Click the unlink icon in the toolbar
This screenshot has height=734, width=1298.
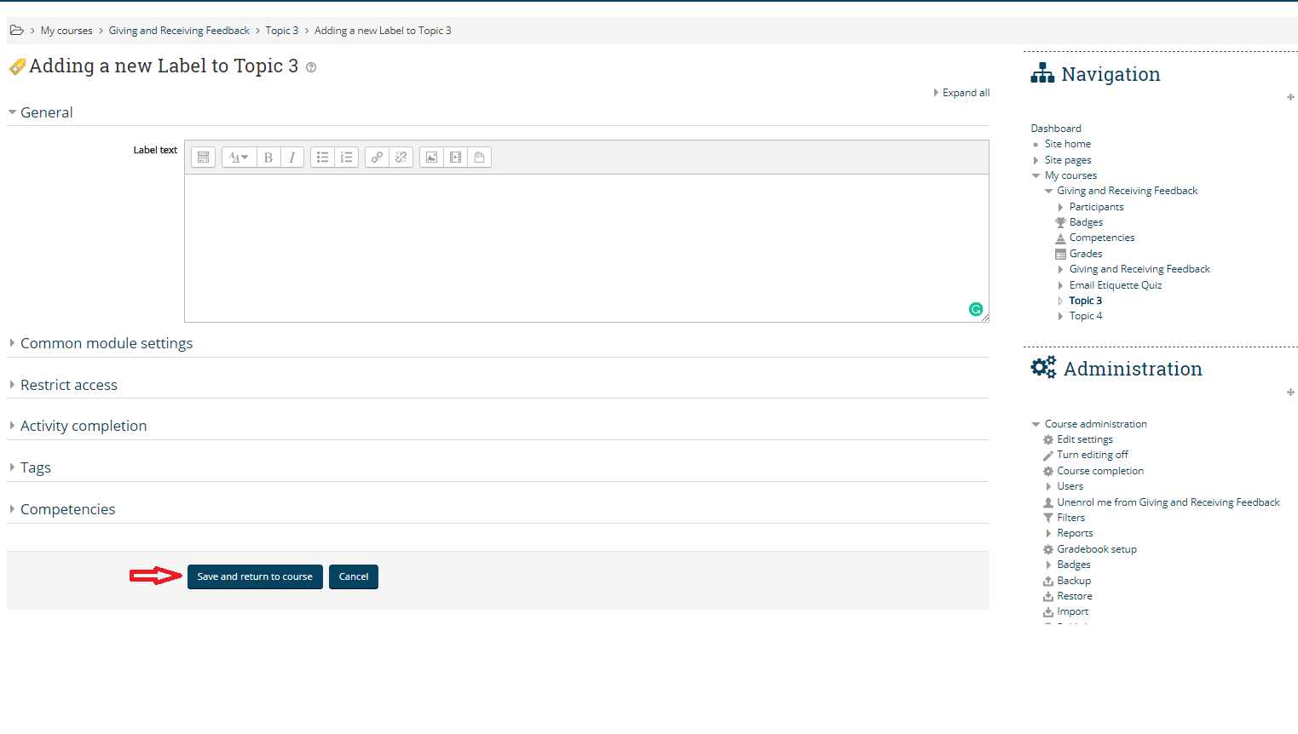pyautogui.click(x=401, y=158)
